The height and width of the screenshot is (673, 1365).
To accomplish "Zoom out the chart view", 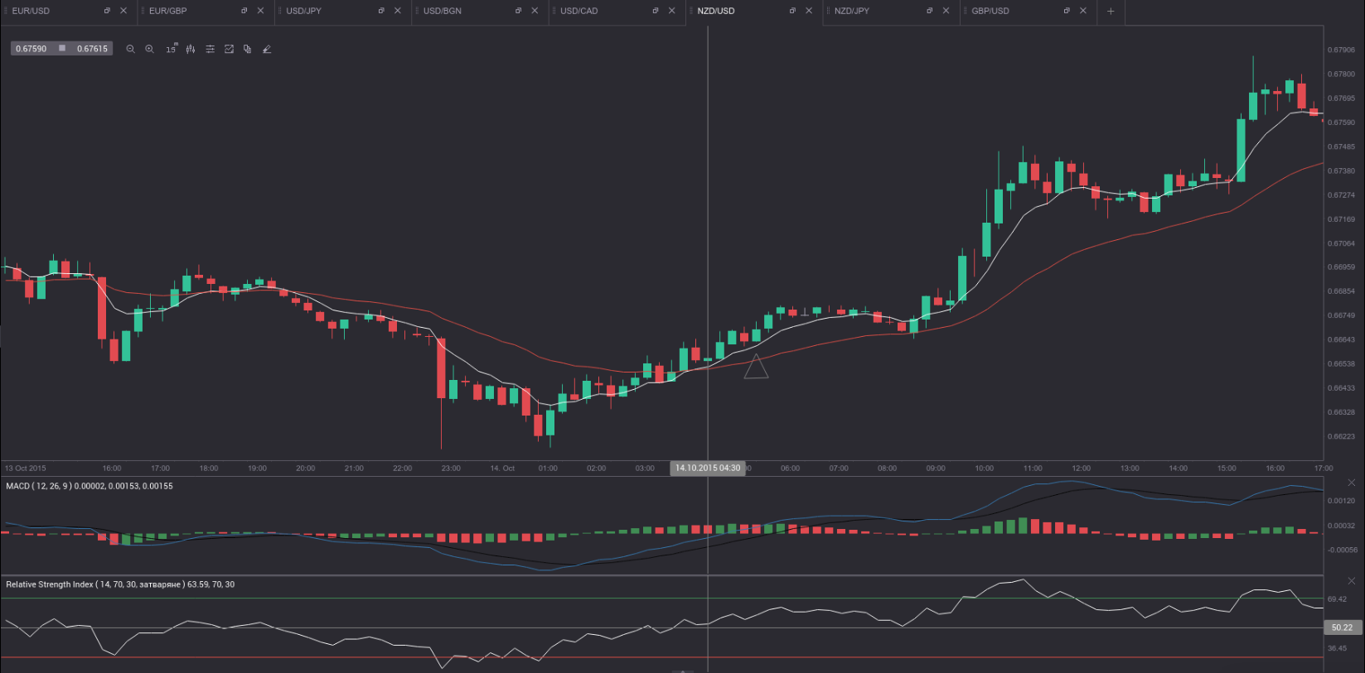I will [x=130, y=49].
